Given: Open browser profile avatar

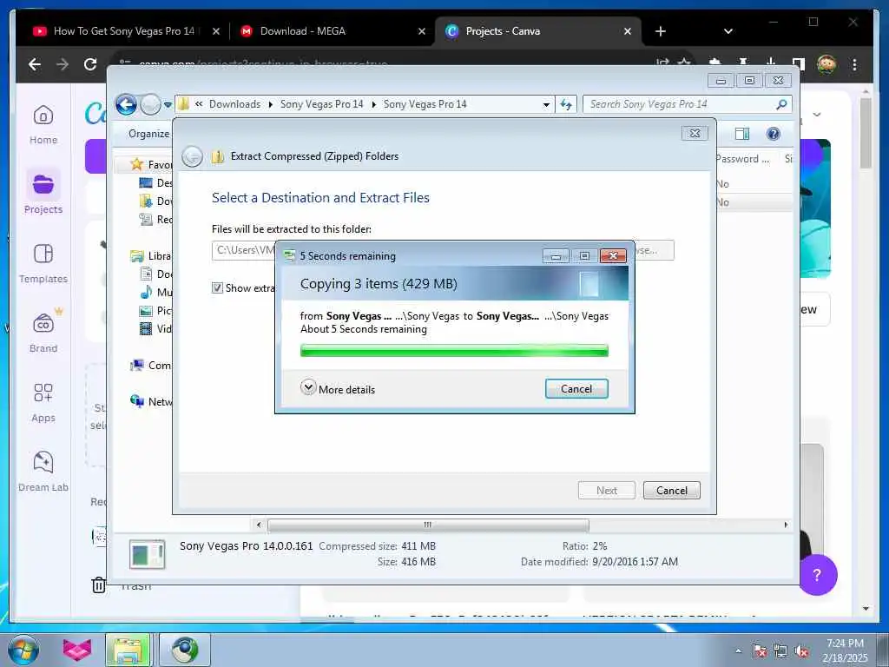Looking at the screenshot, I should pos(826,64).
